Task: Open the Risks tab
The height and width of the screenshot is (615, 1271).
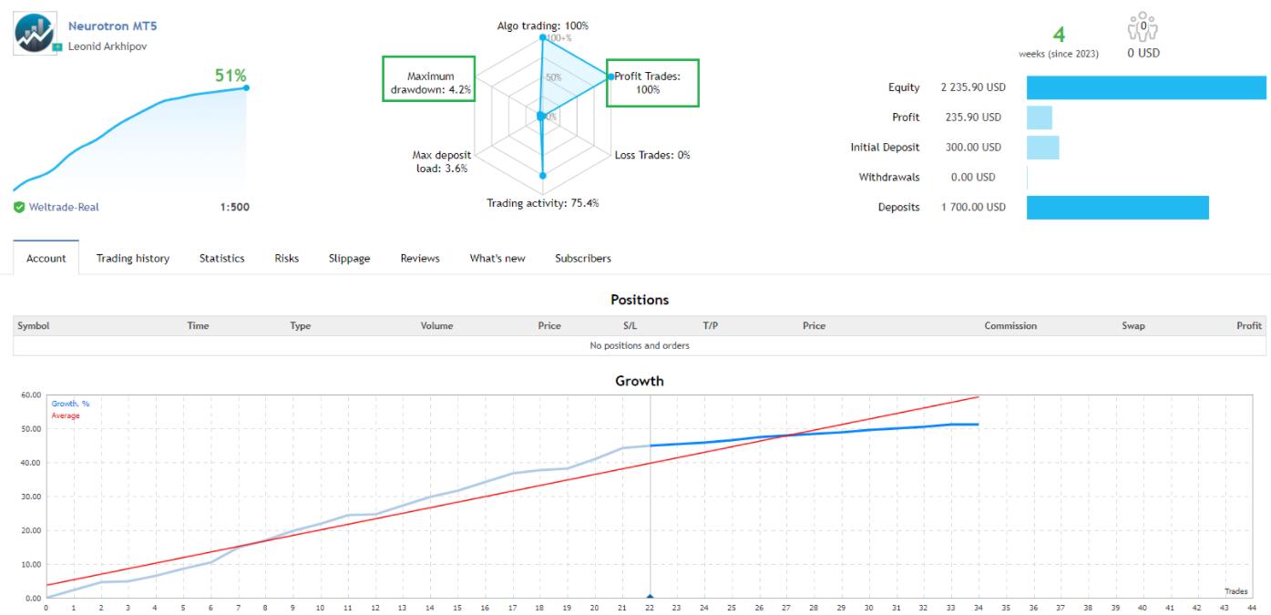Action: 286,259
